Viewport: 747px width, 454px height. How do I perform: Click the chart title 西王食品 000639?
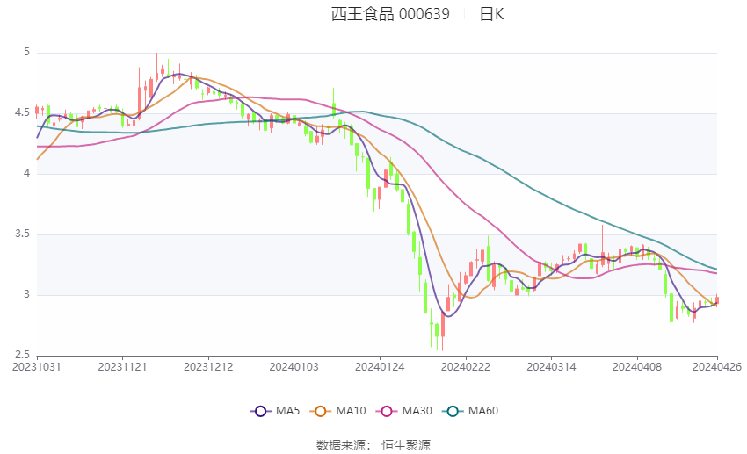point(390,14)
